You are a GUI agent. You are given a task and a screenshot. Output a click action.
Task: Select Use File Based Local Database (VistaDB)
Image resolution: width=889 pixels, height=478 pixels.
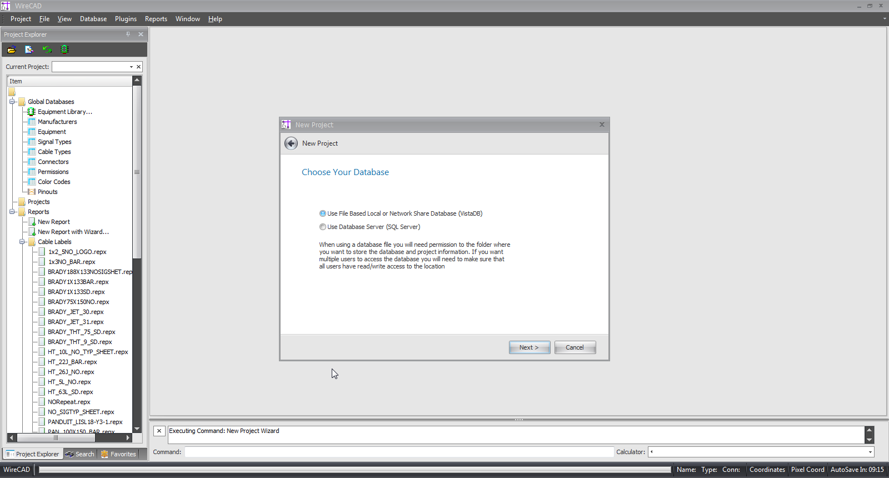pyautogui.click(x=323, y=213)
